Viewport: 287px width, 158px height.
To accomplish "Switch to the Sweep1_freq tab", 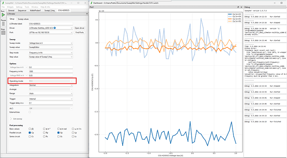I will tap(49, 10).
